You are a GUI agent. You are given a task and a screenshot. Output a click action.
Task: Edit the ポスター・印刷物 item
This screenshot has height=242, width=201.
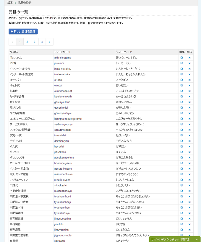[x=182, y=169]
